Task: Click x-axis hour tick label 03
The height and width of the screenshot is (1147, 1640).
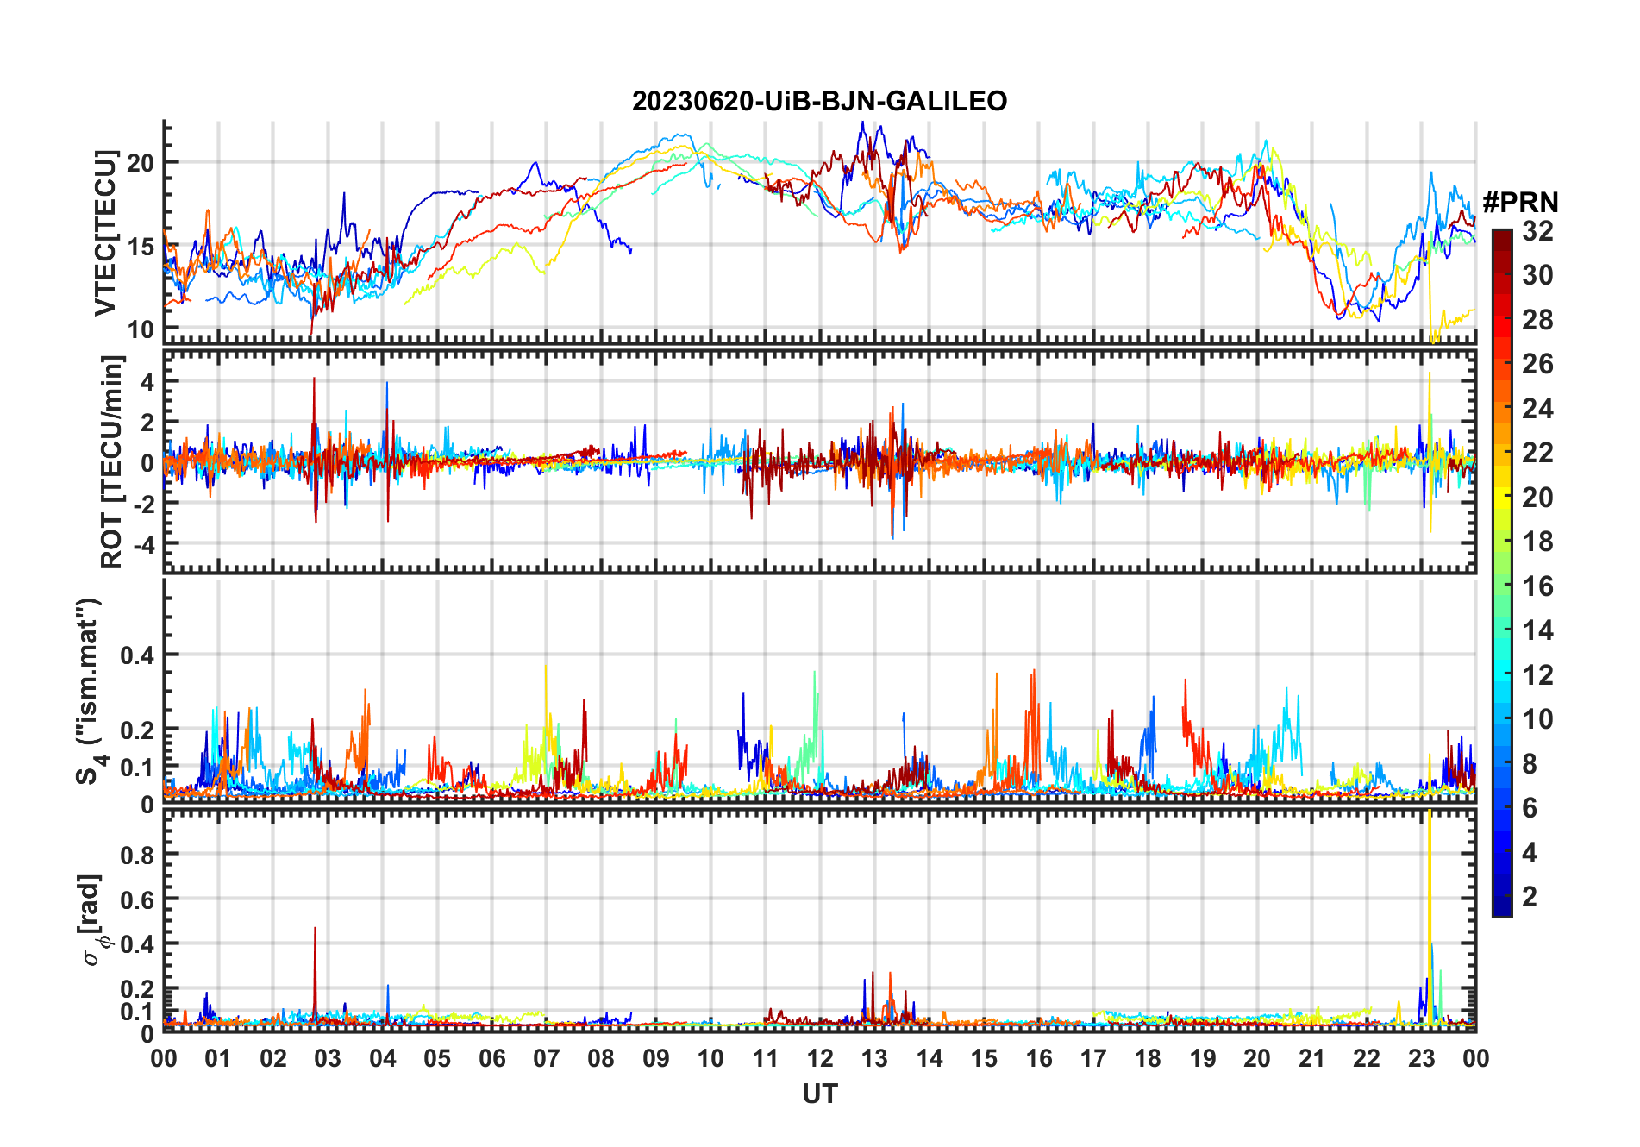Action: point(328,1059)
